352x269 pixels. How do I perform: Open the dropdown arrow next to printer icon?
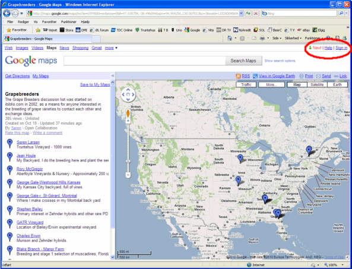coord(268,39)
